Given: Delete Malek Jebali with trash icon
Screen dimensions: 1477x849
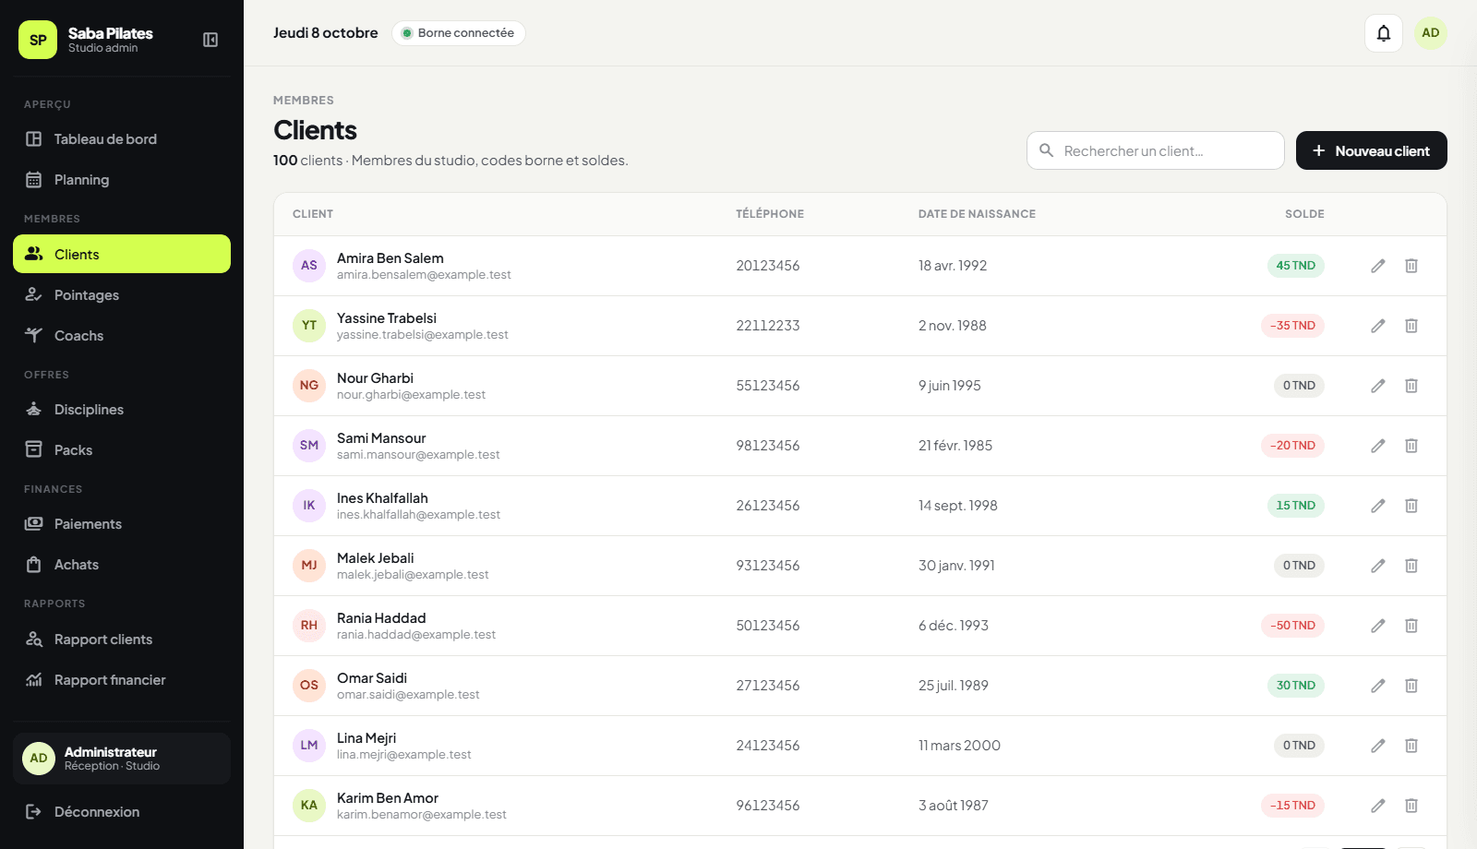Looking at the screenshot, I should 1411,566.
